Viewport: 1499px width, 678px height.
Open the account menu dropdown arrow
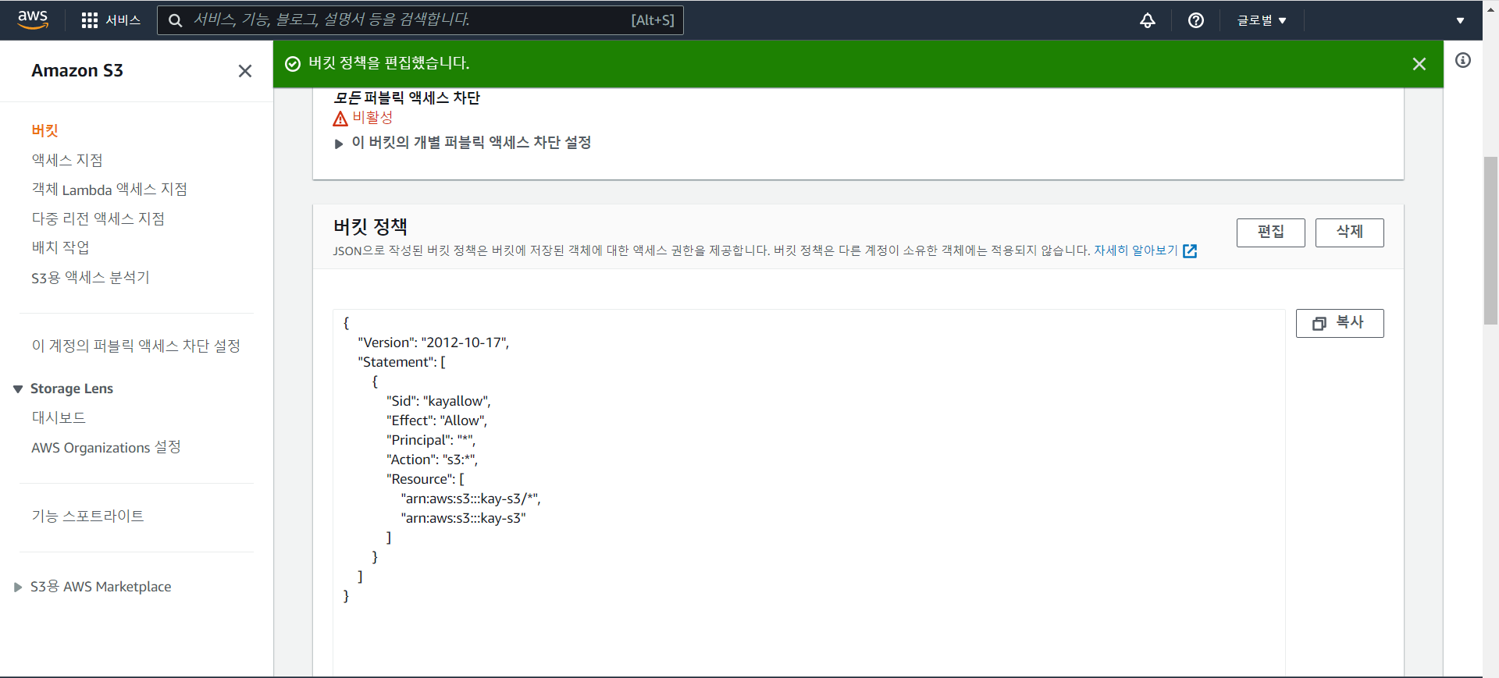click(1460, 20)
